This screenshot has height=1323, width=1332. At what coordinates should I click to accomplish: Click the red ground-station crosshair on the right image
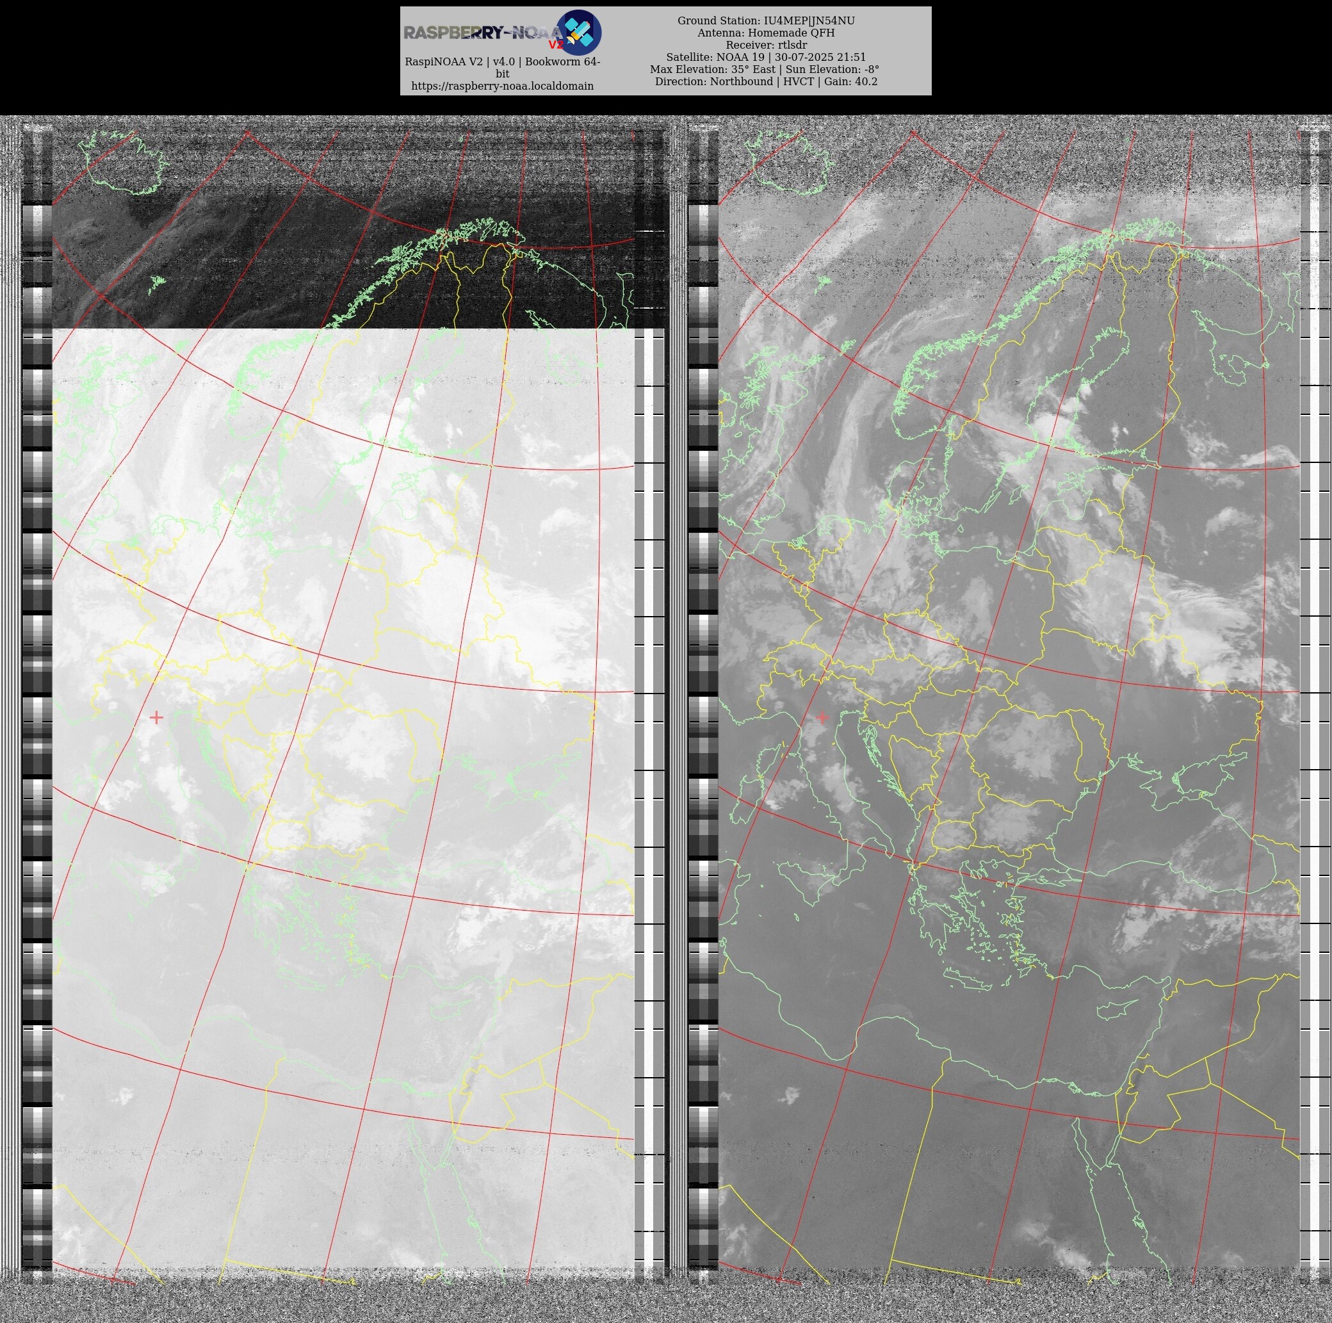[822, 718]
